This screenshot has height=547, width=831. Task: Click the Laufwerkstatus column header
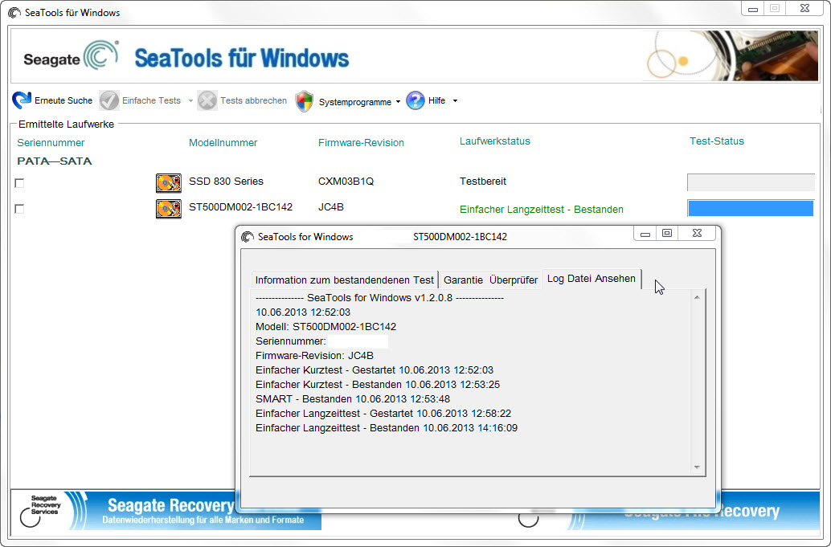(x=495, y=141)
